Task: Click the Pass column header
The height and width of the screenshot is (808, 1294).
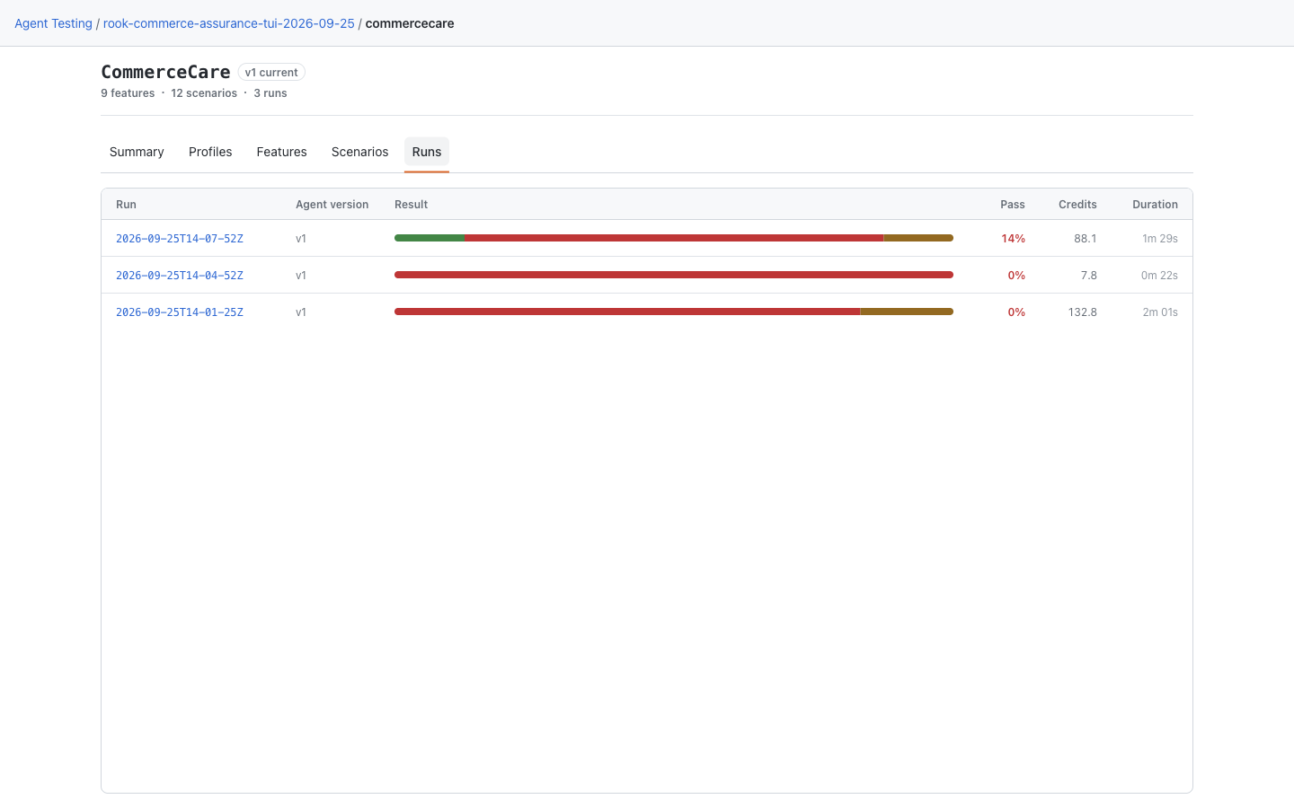Action: pos(1013,205)
